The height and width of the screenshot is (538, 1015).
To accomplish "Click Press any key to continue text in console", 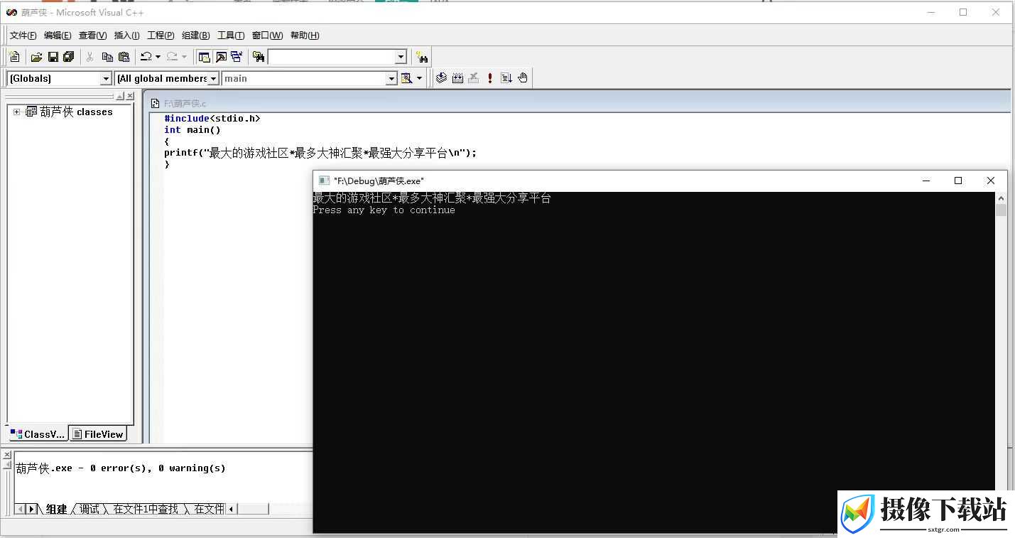I will [x=384, y=210].
